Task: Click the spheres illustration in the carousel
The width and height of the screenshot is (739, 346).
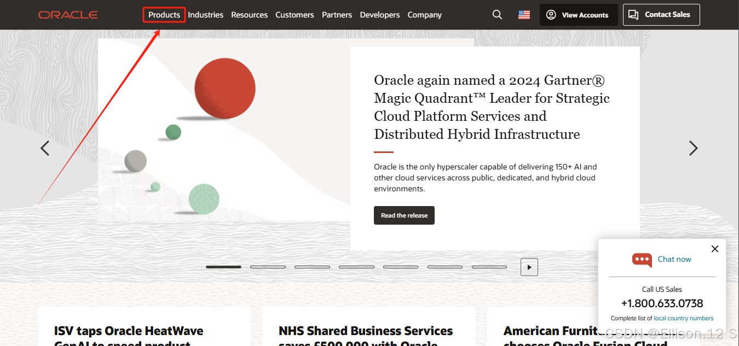Action: point(224,130)
